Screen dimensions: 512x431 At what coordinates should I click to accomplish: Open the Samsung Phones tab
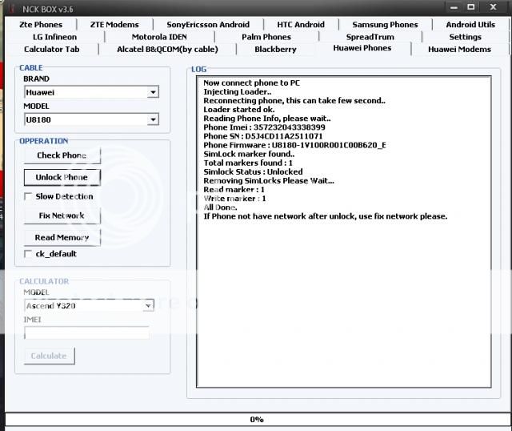click(x=385, y=25)
